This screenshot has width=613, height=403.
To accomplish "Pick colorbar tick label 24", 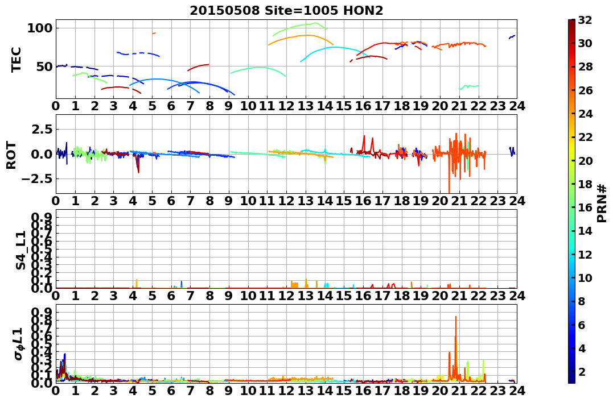I will [585, 114].
